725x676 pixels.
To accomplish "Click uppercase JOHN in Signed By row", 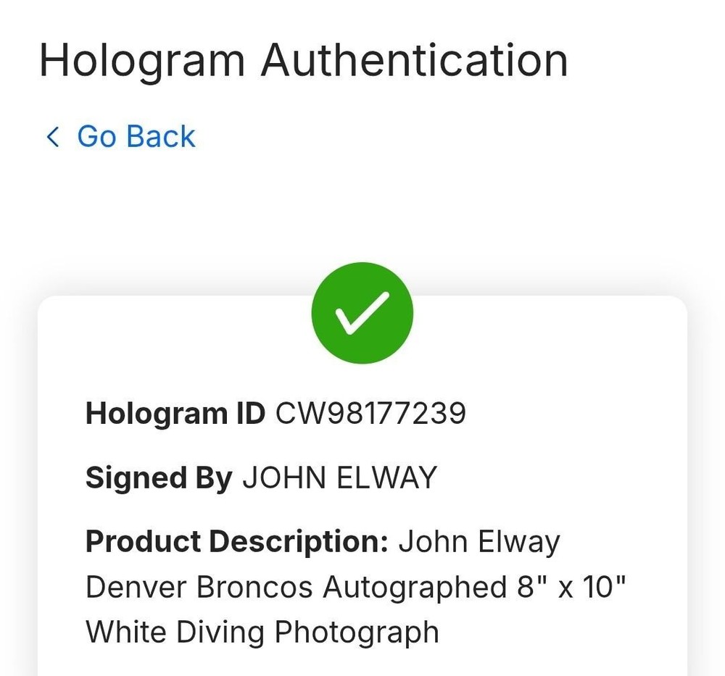I will pos(284,477).
